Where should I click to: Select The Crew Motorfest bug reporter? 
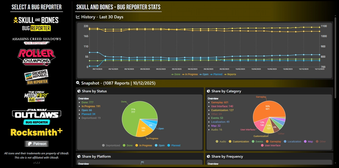36,97
